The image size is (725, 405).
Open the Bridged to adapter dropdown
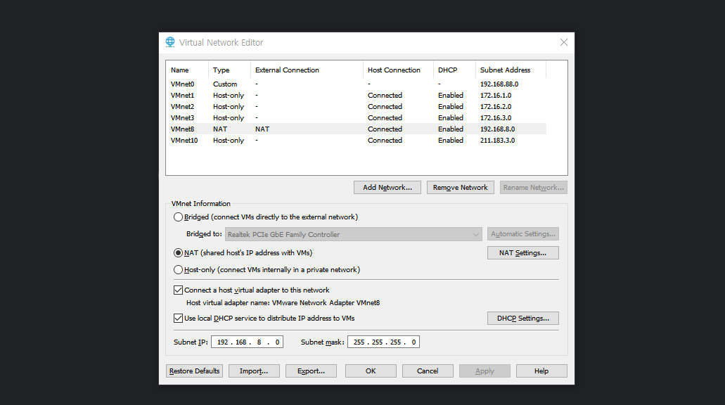[354, 234]
